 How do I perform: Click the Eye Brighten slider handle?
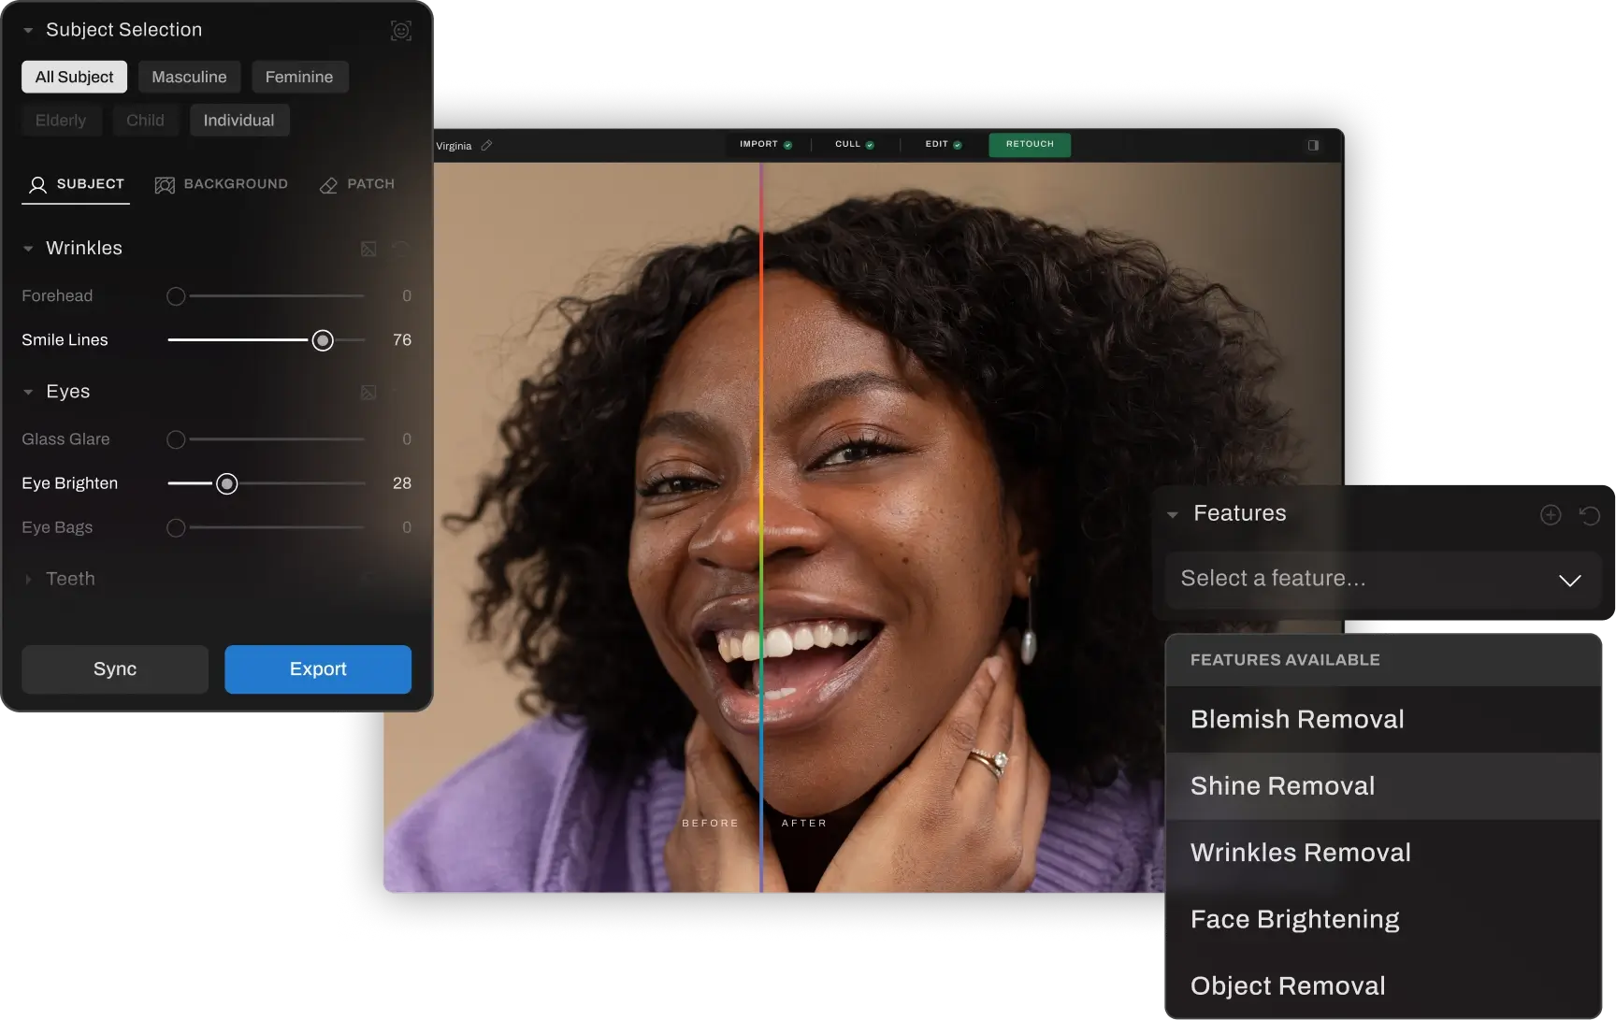226,483
